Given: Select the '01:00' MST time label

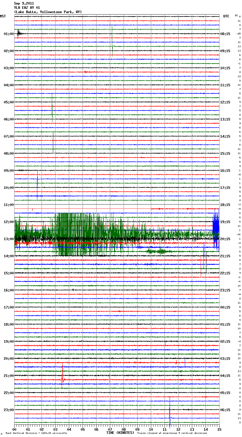Looking at the screenshot, I should [9, 34].
